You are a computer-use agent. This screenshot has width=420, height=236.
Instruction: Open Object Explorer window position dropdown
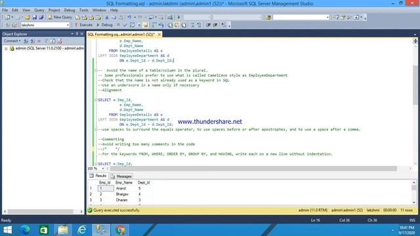coord(72,34)
